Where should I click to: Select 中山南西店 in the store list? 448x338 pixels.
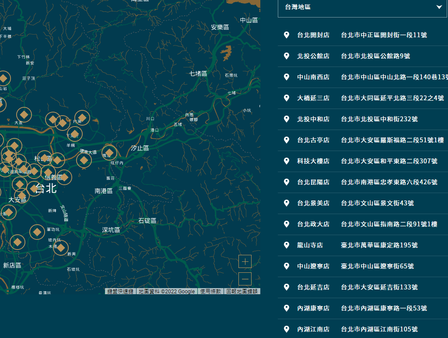(313, 77)
